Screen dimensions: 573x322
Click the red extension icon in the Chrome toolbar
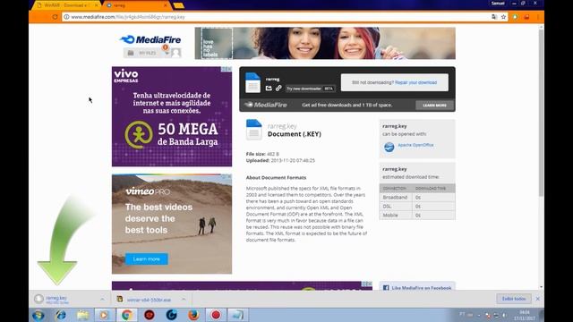[x=526, y=17]
